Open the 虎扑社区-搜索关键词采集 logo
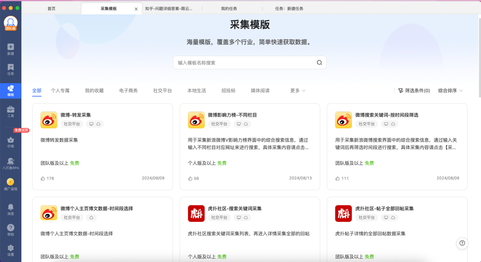The height and width of the screenshot is (262, 481). coord(196,213)
